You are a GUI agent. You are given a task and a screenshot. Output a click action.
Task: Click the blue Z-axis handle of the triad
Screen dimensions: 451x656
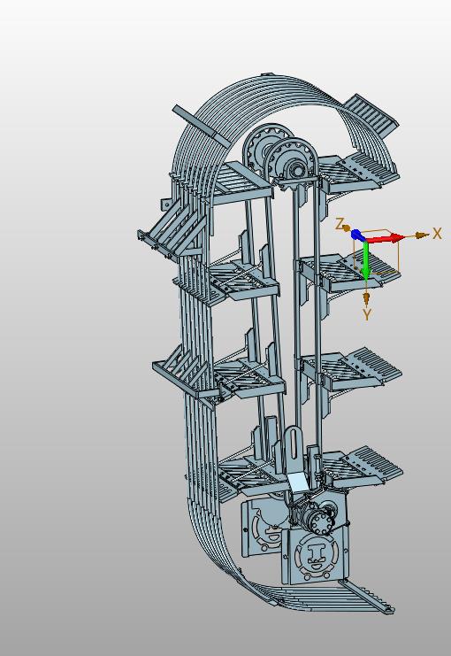coord(358,235)
